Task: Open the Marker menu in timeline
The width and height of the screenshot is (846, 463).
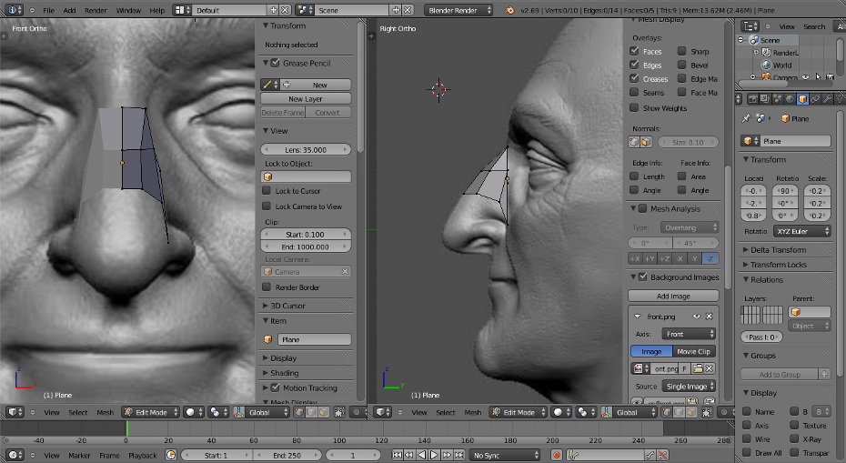Action: tap(79, 456)
